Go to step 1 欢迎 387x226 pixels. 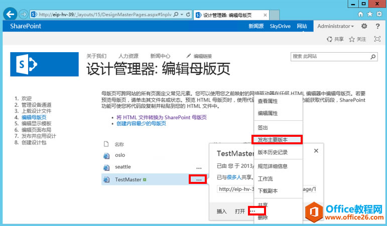pyautogui.click(x=27, y=98)
